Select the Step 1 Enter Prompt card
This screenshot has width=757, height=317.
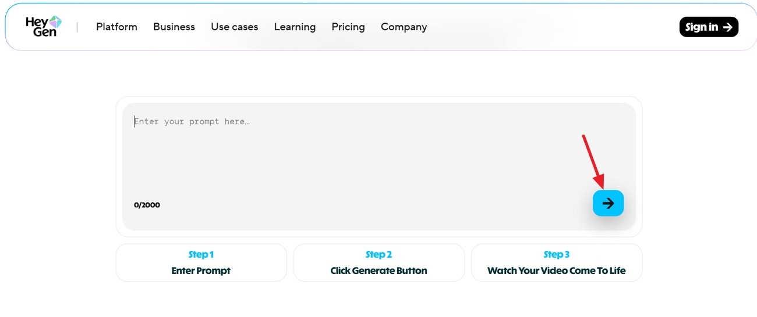tap(201, 262)
